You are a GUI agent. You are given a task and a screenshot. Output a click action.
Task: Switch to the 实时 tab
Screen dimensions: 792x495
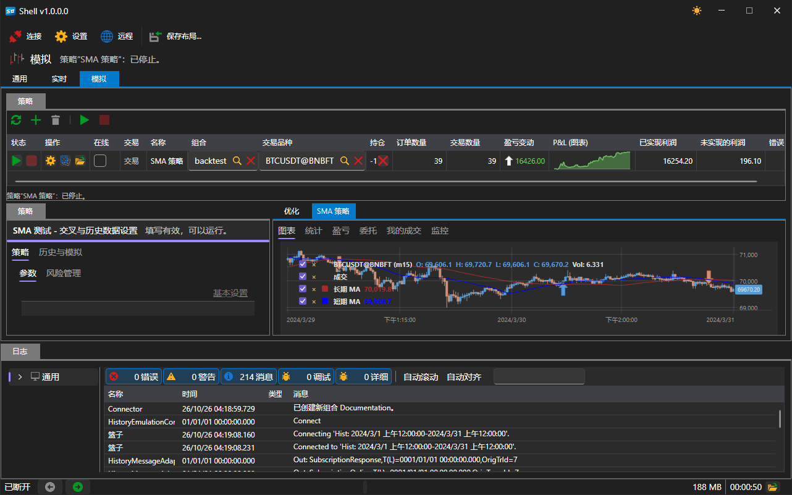[59, 79]
